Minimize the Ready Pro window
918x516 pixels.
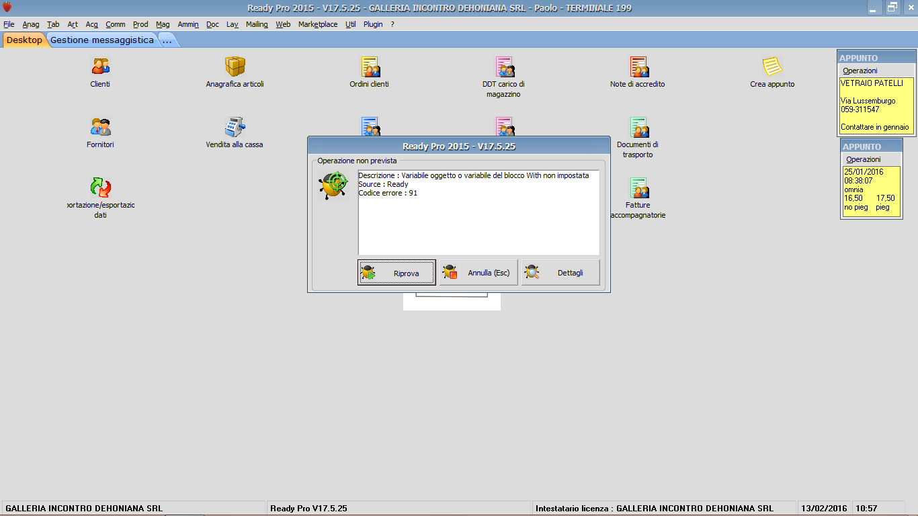coord(875,7)
